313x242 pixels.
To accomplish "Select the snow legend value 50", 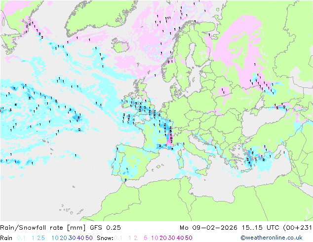I will 189,238.
